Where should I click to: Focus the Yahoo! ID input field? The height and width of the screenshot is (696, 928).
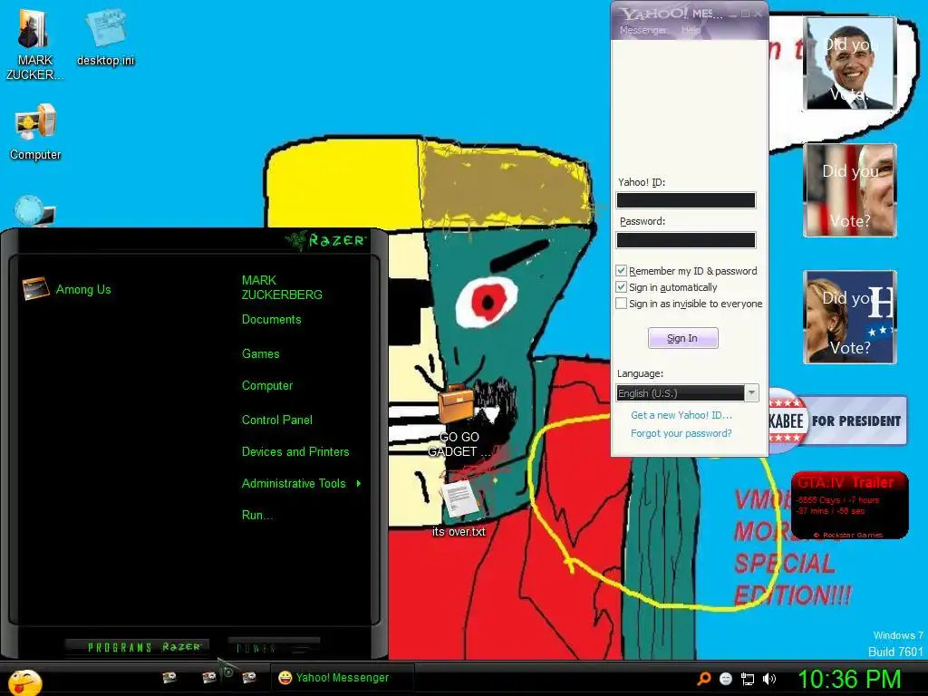point(686,200)
